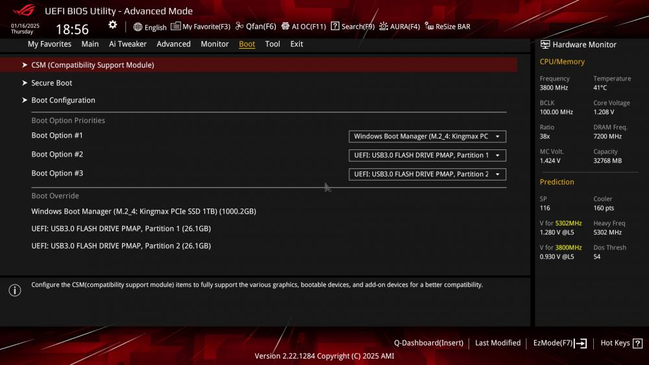The width and height of the screenshot is (649, 365).
Task: Click voltage 1.280 V @L5
Action: pos(557,233)
